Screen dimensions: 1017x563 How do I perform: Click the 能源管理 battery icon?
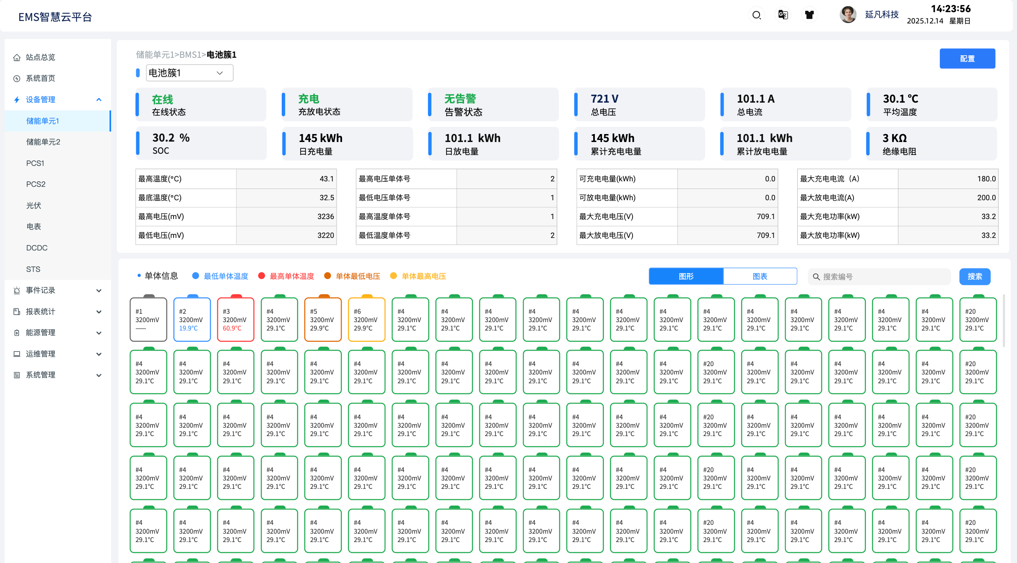(17, 333)
